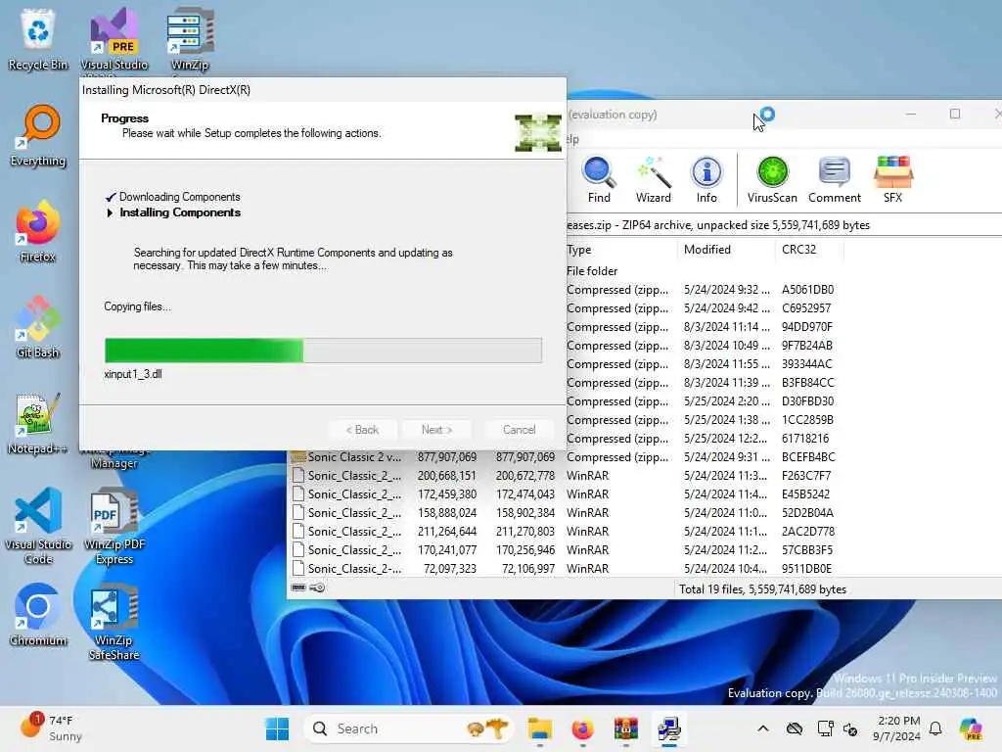Click the Find tool in WinRAR toolbar
Screen dimensions: 1002x752
coord(599,180)
